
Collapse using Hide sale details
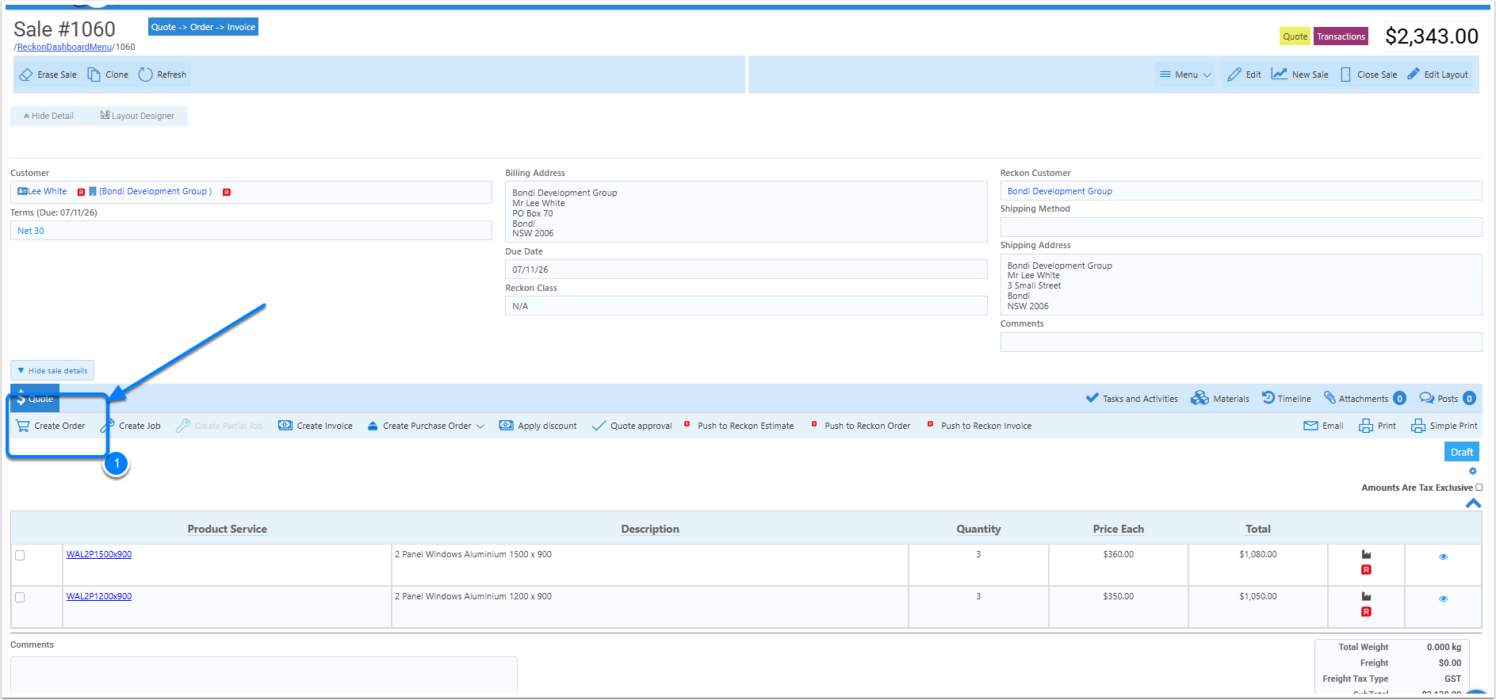coord(52,370)
